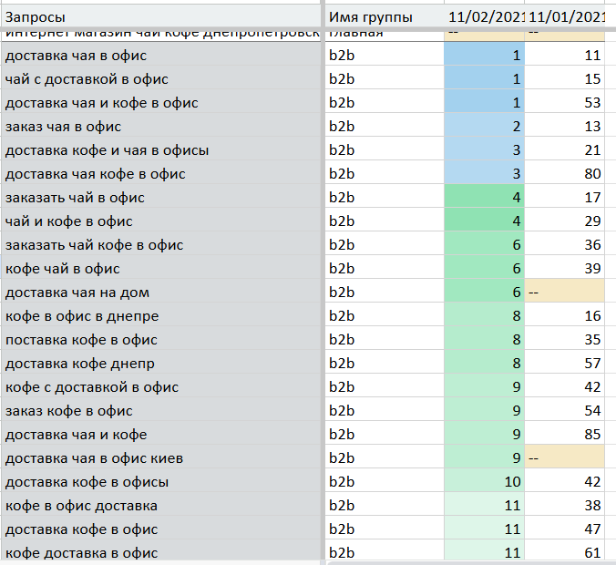Select the cell 'кофе в офис доставка'
The image size is (616, 565).
tap(161, 506)
